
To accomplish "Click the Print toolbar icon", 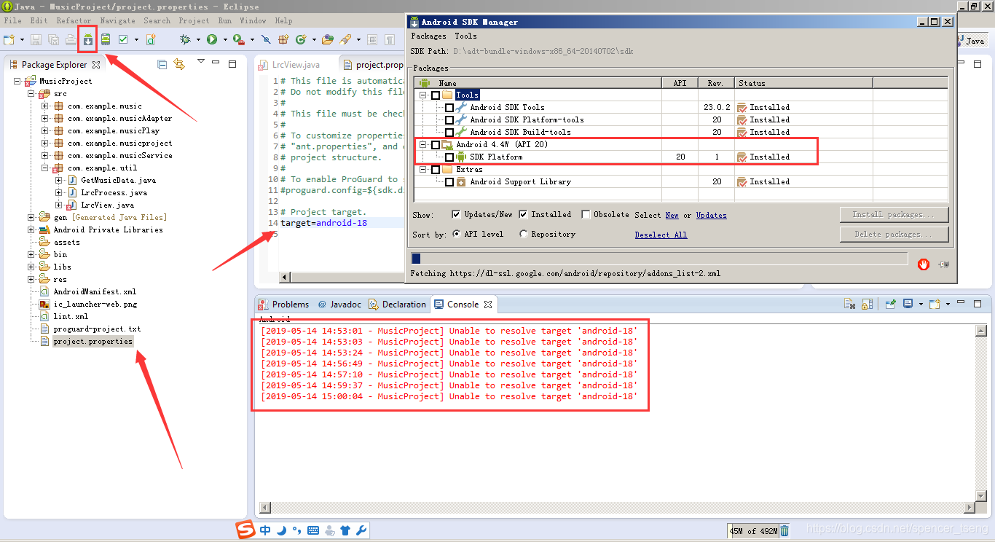I will pyautogui.click(x=71, y=39).
